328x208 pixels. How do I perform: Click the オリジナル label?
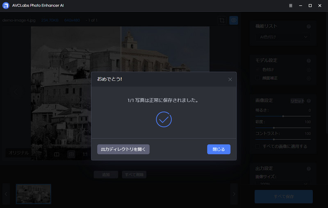pyautogui.click(x=18, y=153)
